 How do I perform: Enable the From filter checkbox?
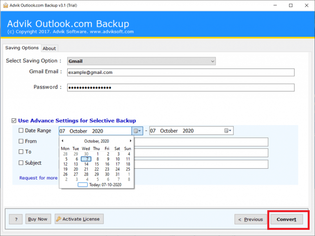pos(21,141)
